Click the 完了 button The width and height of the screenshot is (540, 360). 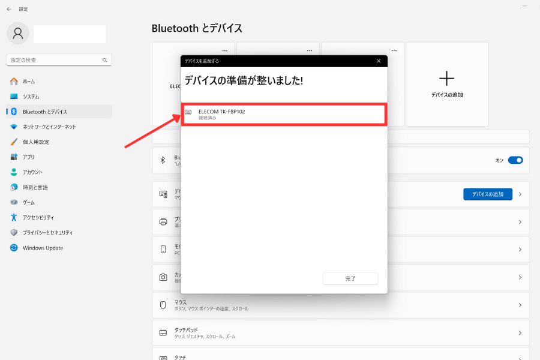[350, 278]
